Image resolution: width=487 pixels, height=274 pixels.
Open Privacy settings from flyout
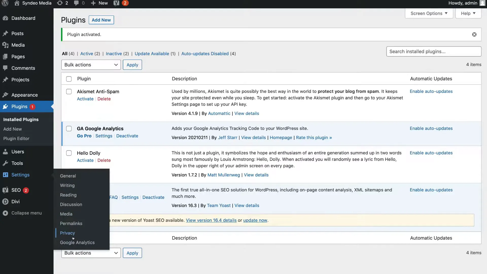(x=67, y=233)
